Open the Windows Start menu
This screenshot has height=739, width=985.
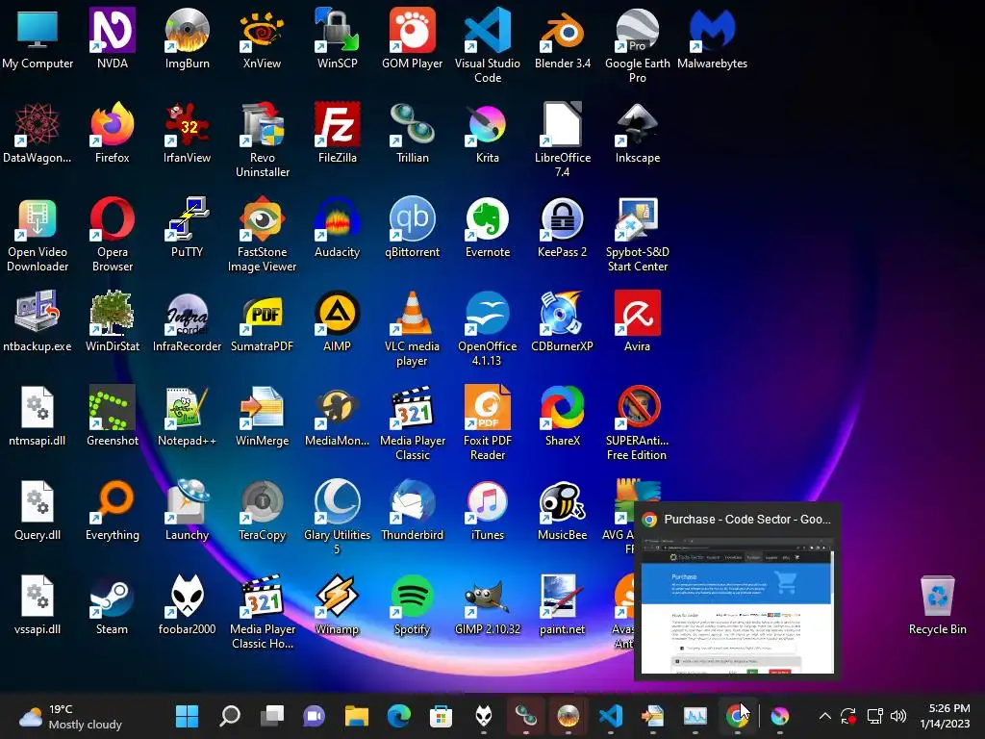(x=188, y=716)
